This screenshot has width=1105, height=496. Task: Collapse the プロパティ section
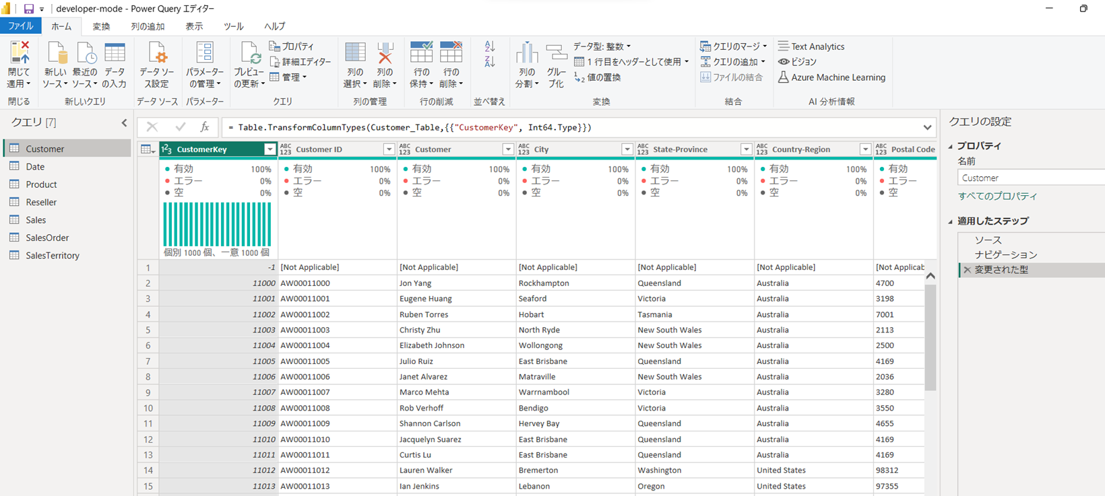pyautogui.click(x=951, y=146)
